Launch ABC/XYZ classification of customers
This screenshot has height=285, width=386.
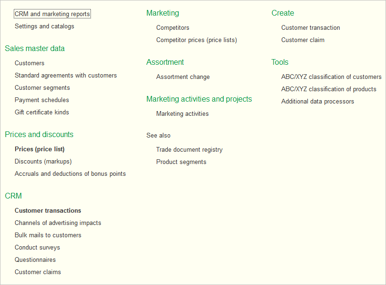(x=331, y=77)
